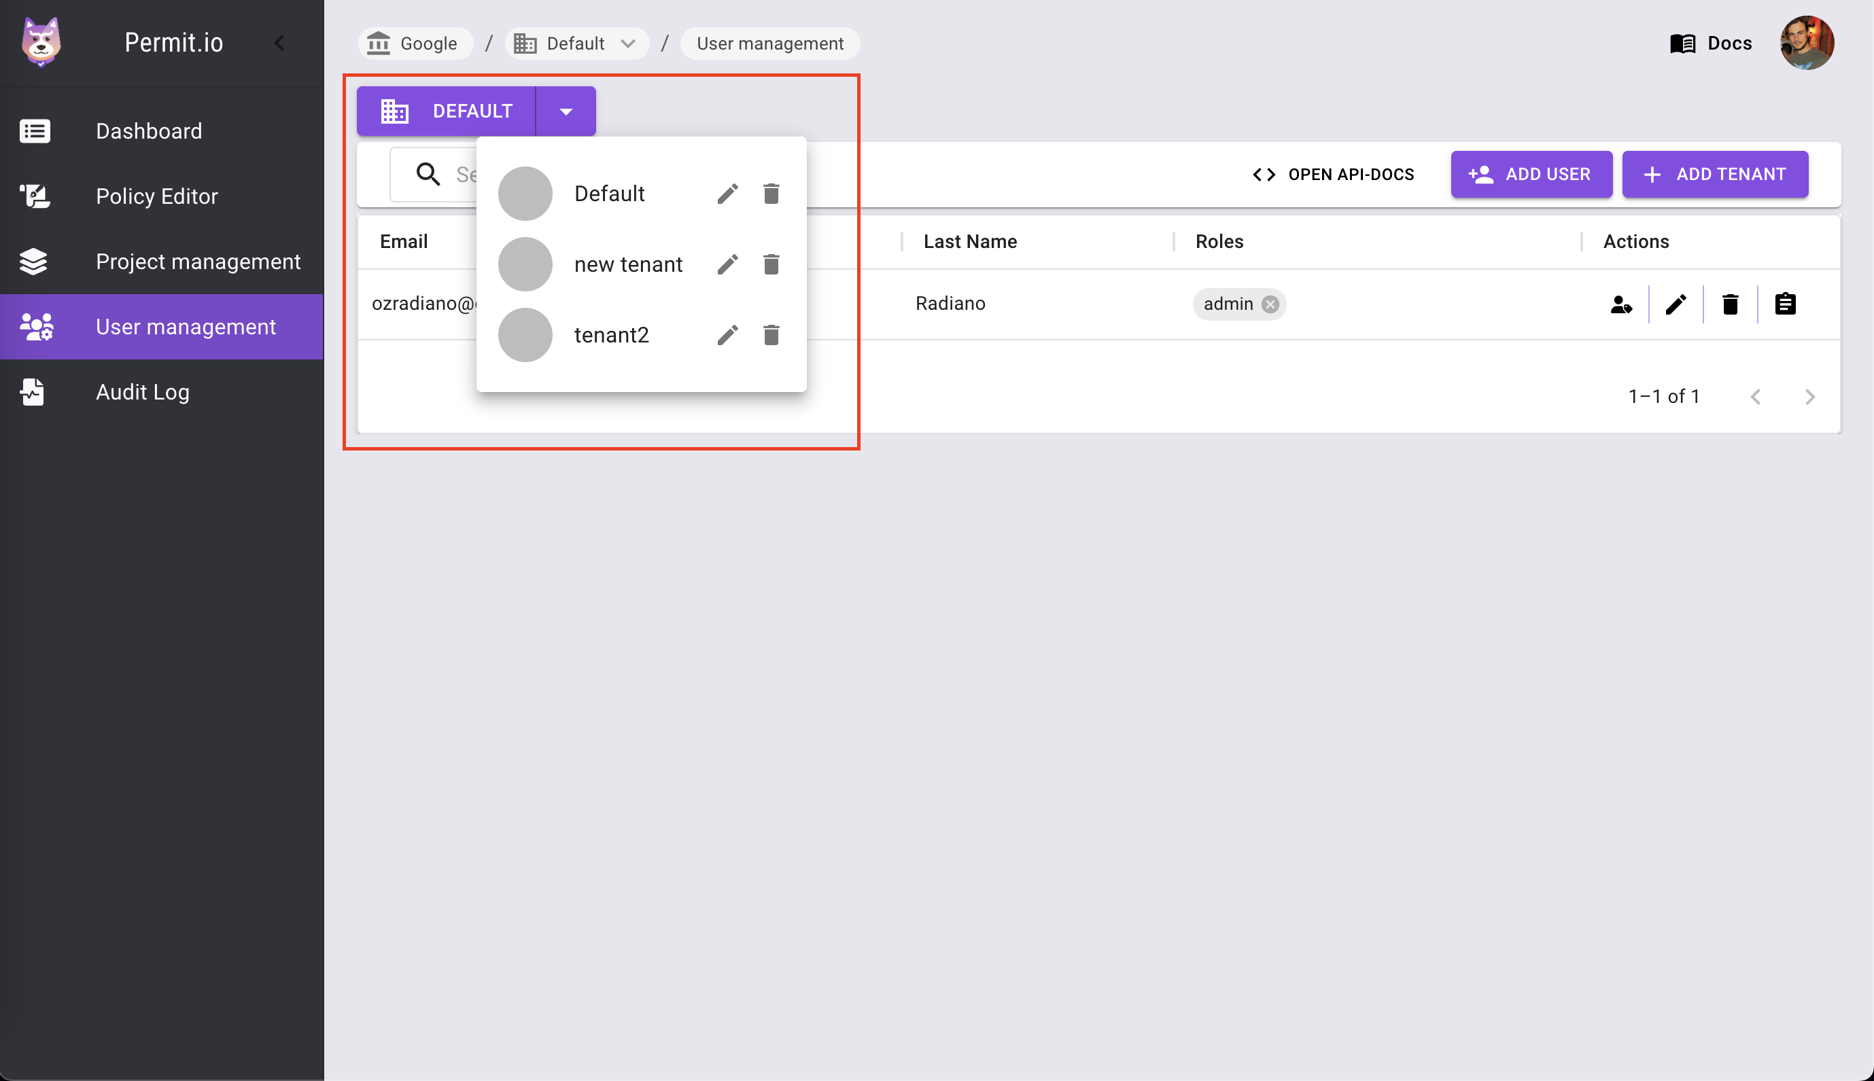This screenshot has height=1081, width=1874.
Task: Delete "tenant2" using its trash icon
Action: pos(771,334)
